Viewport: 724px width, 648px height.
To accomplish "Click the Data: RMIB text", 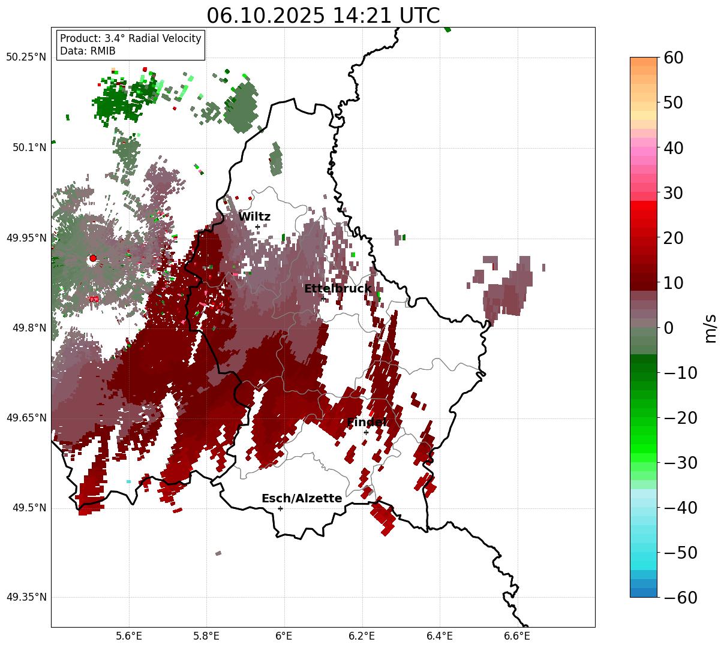I will point(88,52).
